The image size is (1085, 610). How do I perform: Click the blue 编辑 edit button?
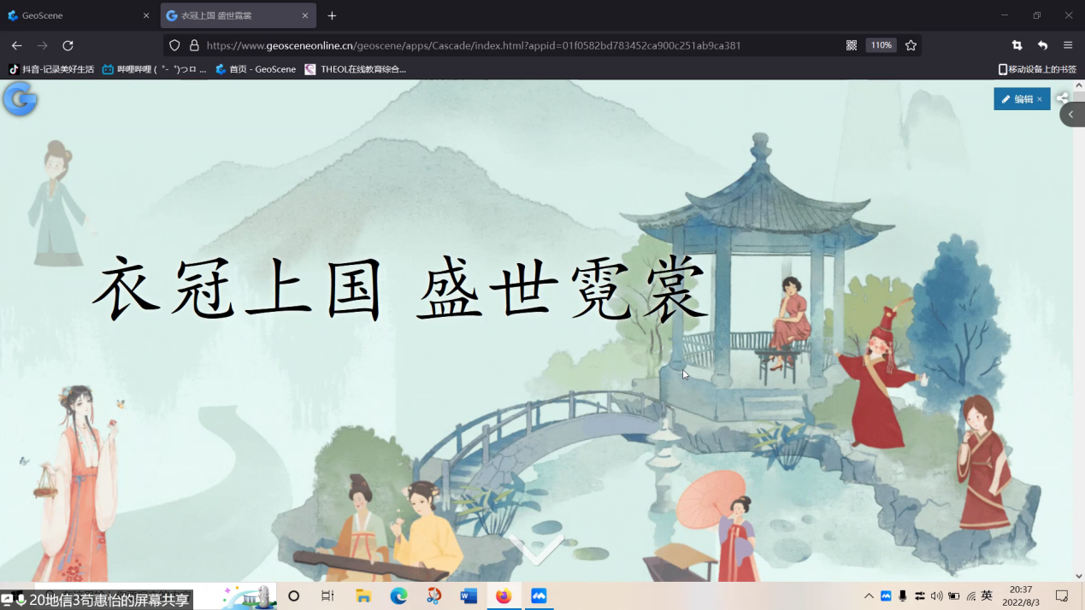(1021, 99)
